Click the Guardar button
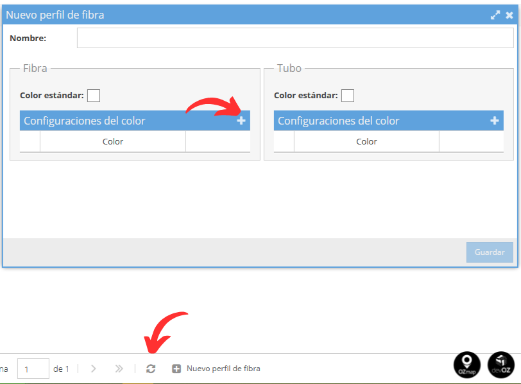This screenshot has width=521, height=384. [490, 252]
